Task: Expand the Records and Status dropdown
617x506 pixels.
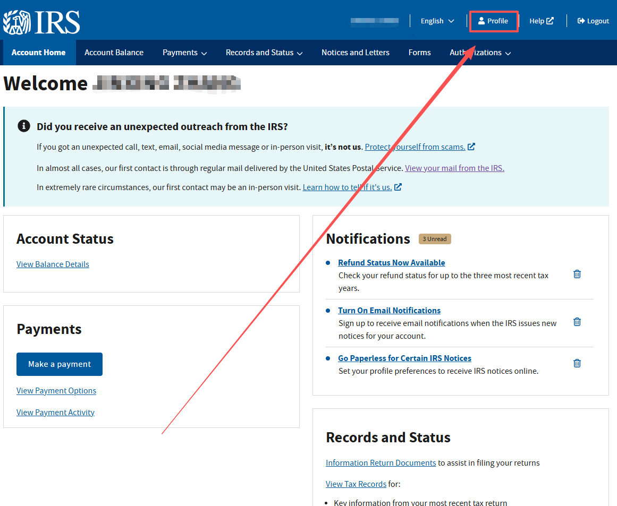Action: point(264,53)
